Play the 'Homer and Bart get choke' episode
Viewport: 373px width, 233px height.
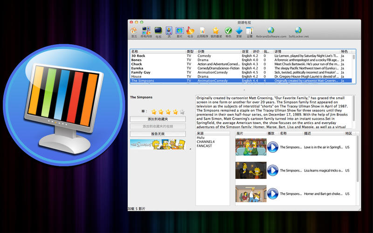[x=273, y=194]
